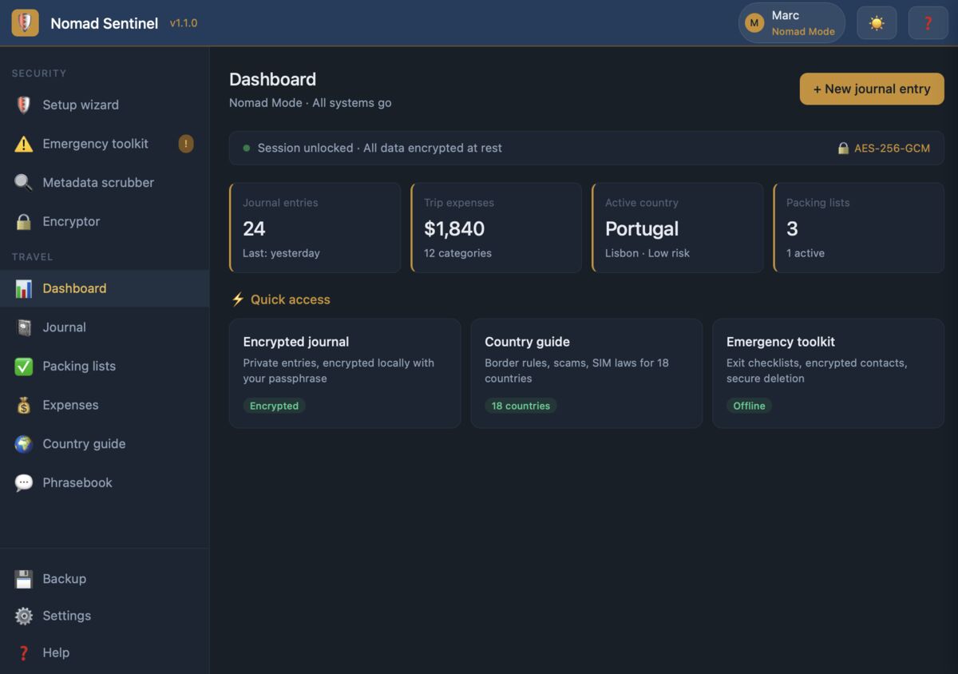Click the 1 active text
This screenshot has width=958, height=674.
click(x=806, y=253)
